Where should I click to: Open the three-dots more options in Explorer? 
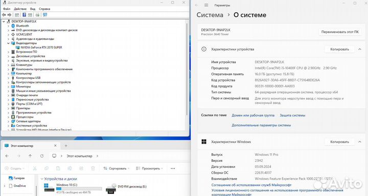click(x=173, y=169)
